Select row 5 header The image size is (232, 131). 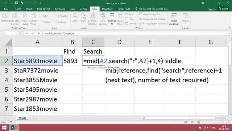coord(7,90)
